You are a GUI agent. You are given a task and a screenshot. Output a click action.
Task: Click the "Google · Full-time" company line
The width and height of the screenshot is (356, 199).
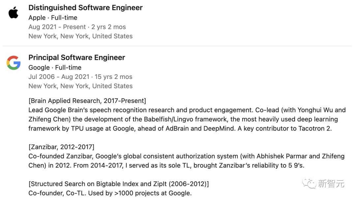pos(55,67)
